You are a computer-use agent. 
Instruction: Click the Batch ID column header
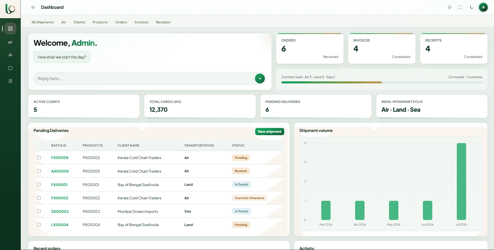coord(59,146)
